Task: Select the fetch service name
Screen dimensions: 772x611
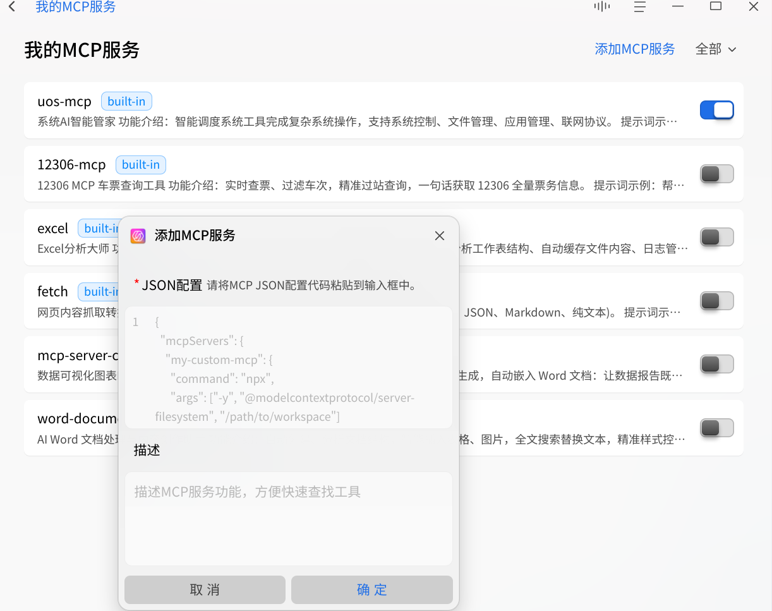Action: click(x=52, y=291)
